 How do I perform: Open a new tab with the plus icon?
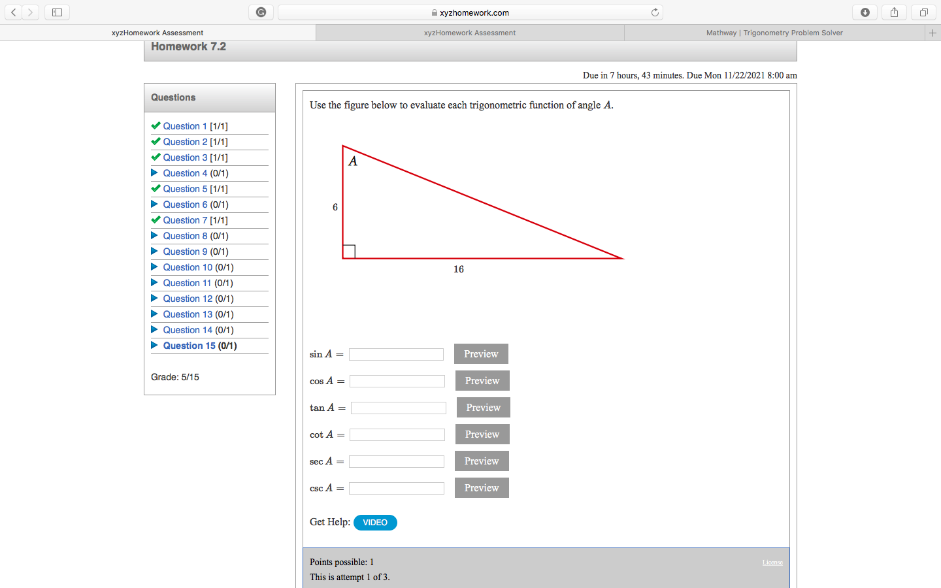(933, 32)
